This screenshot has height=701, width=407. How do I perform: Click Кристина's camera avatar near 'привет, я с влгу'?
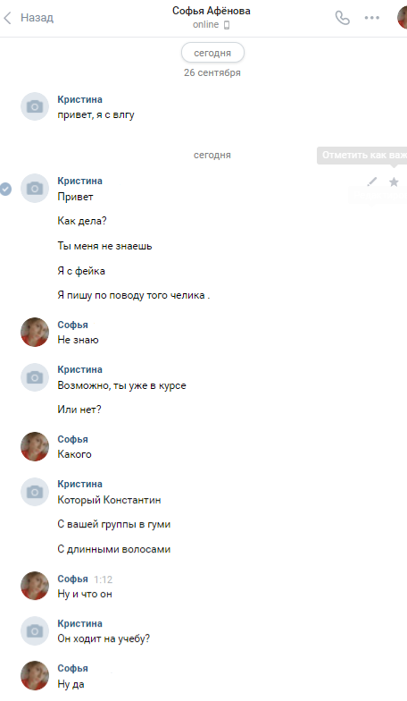tap(35, 106)
